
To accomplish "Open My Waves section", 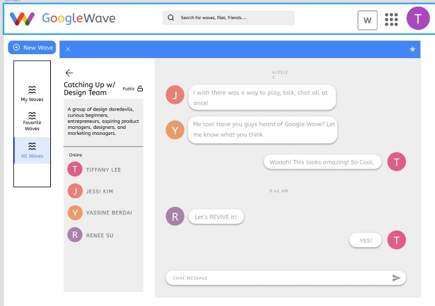I will coord(32,94).
